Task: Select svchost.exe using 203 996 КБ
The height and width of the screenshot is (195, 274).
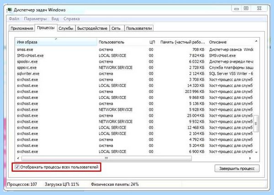Action: point(135,92)
